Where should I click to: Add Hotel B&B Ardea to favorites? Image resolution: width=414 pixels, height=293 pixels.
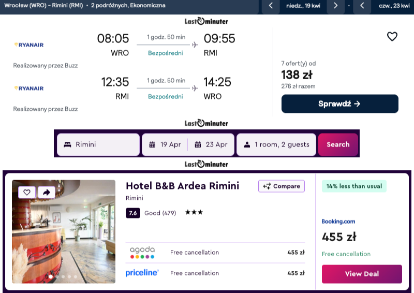[27, 192]
